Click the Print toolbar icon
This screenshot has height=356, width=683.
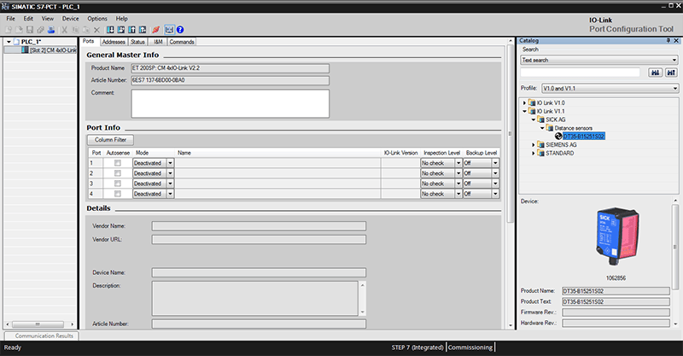(51, 30)
